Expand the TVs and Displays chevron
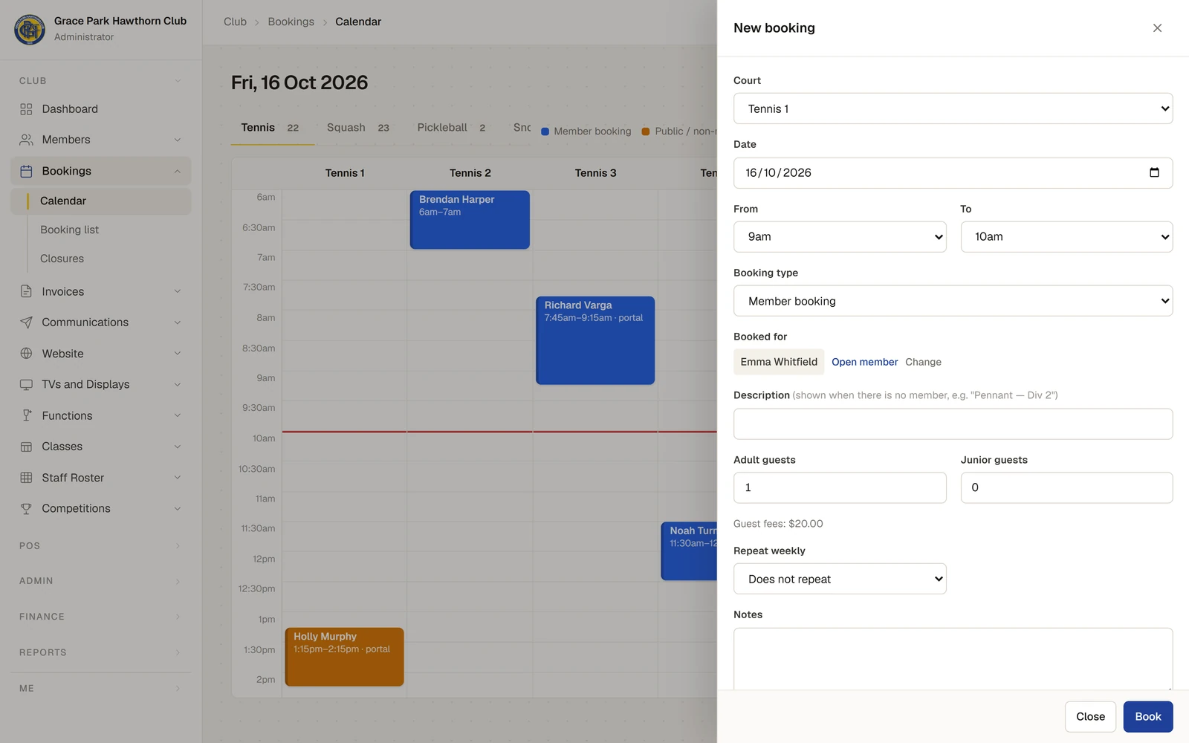Viewport: 1189px width, 743px height. tap(178, 384)
